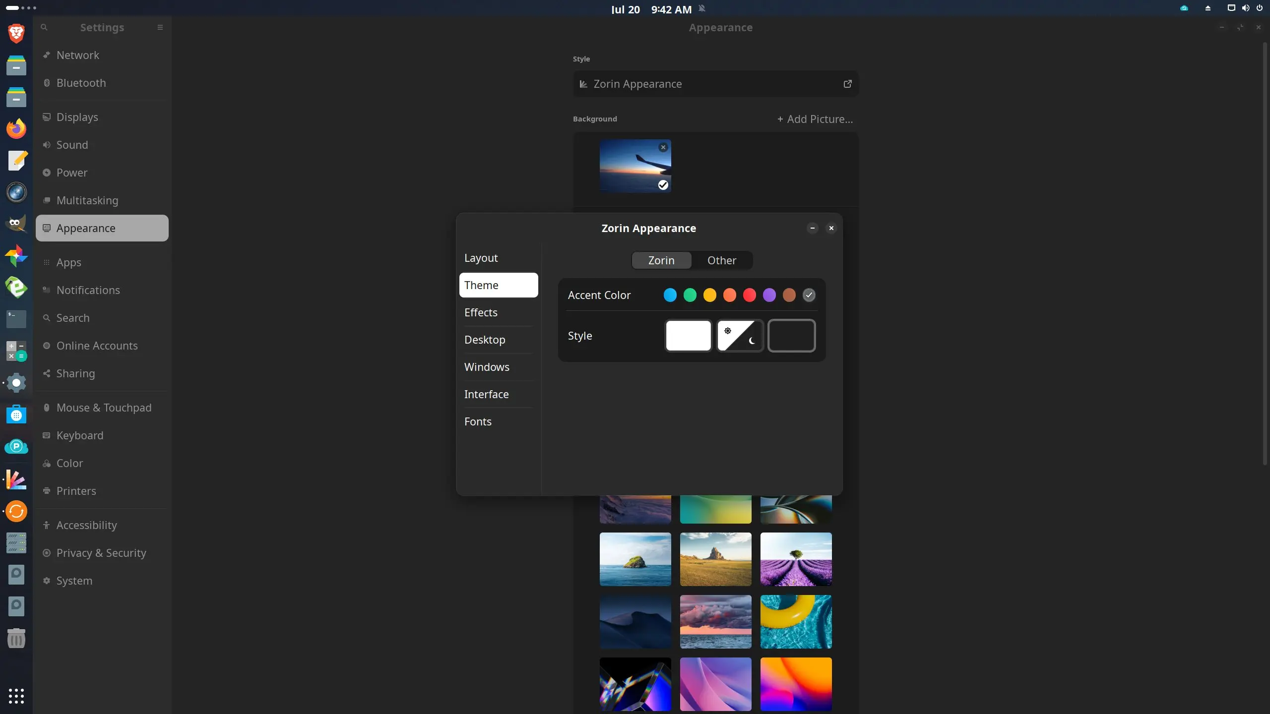The image size is (1270, 714).
Task: Choose the blue accent color
Action: point(670,295)
